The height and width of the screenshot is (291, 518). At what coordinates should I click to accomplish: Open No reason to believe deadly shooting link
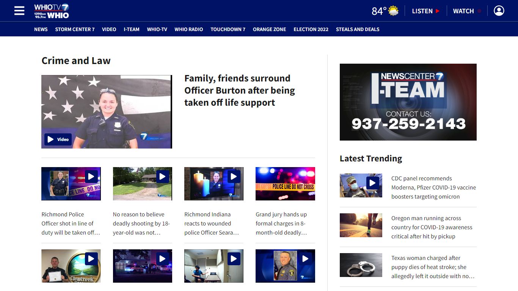pos(142,224)
